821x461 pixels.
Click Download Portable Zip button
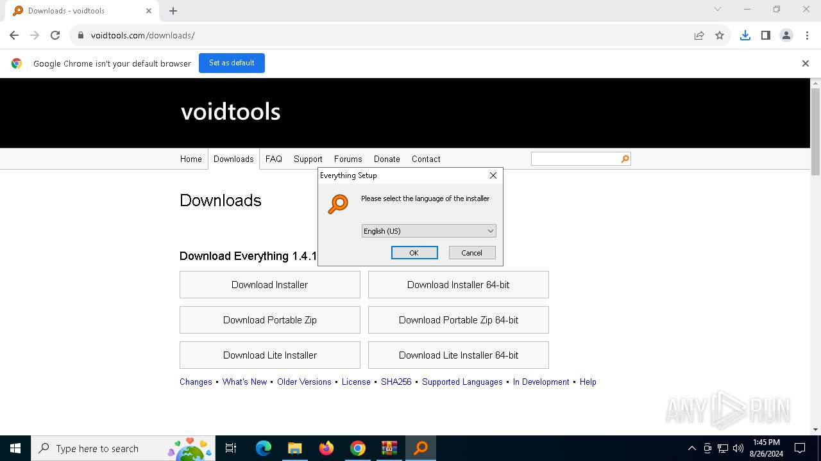click(x=270, y=320)
